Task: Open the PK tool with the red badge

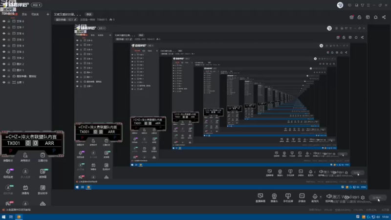Action: 8,203
